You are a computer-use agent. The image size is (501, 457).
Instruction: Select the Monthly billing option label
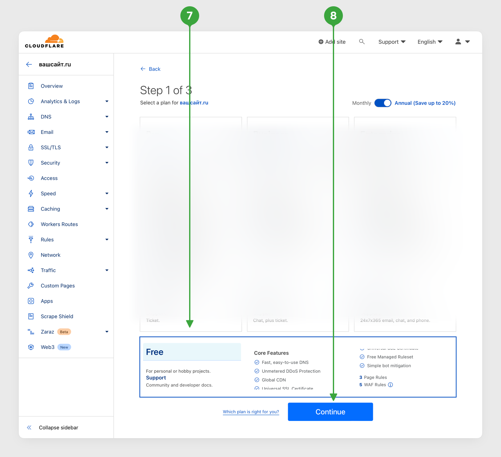point(361,103)
